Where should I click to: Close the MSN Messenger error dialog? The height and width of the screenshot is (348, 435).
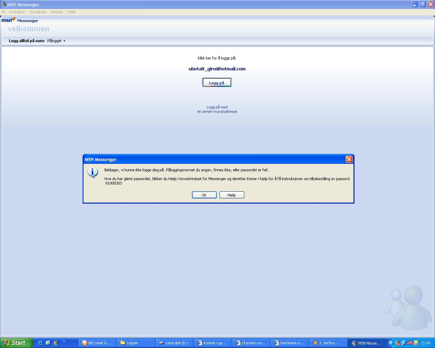(x=349, y=159)
